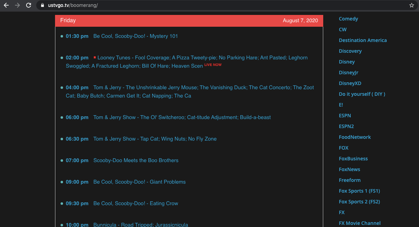Open Be Cool, Scooby-Doo! - Mystery 101
Image resolution: width=419 pixels, height=227 pixels.
[x=135, y=36]
